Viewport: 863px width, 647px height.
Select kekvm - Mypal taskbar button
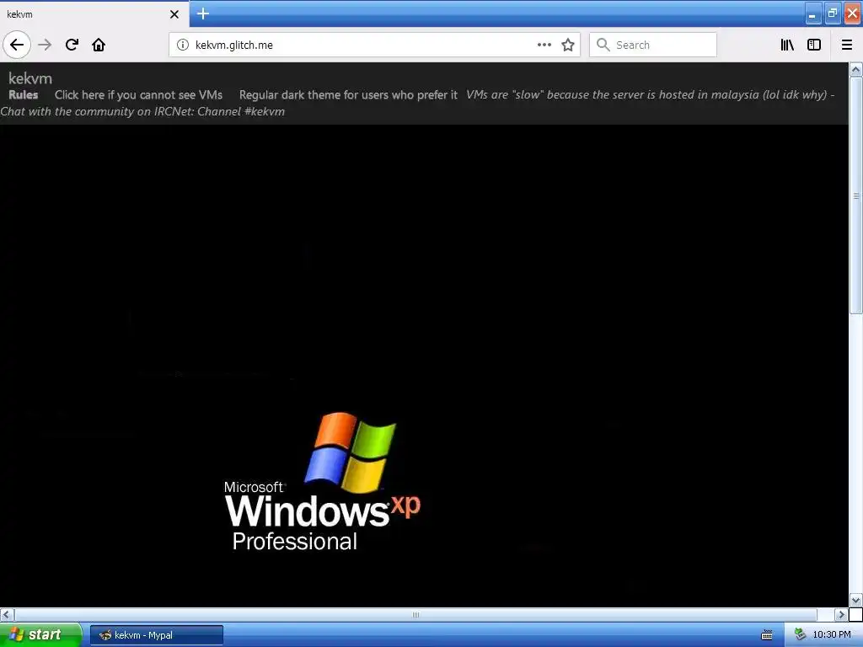tap(156, 635)
